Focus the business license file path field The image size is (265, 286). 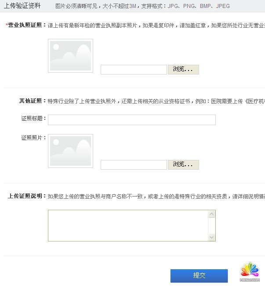pos(134,70)
